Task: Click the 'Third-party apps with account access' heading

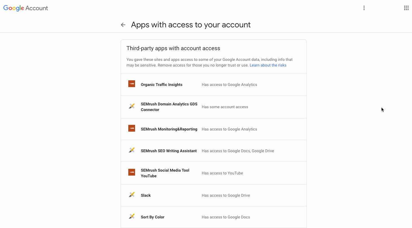Action: (x=173, y=48)
